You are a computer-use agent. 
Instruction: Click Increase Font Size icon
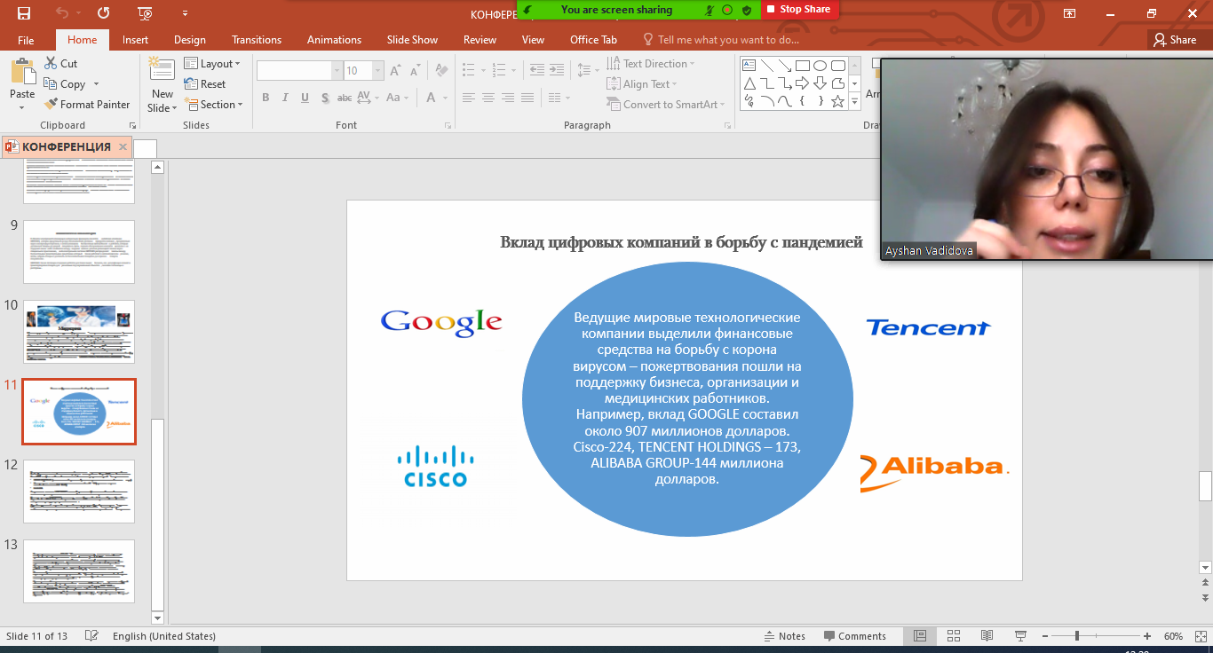[x=394, y=71]
